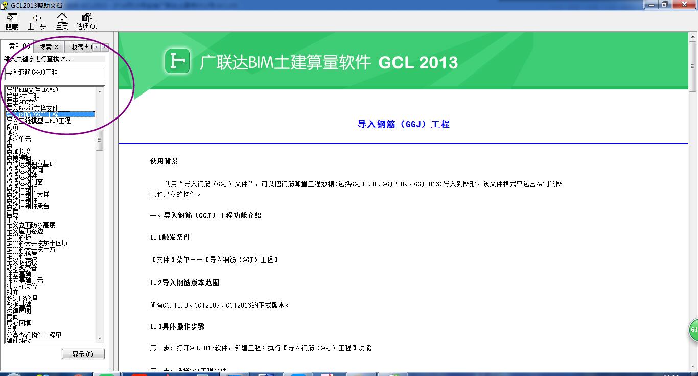Select index entry 定义斜板
698x376 pixels.
coord(18,237)
